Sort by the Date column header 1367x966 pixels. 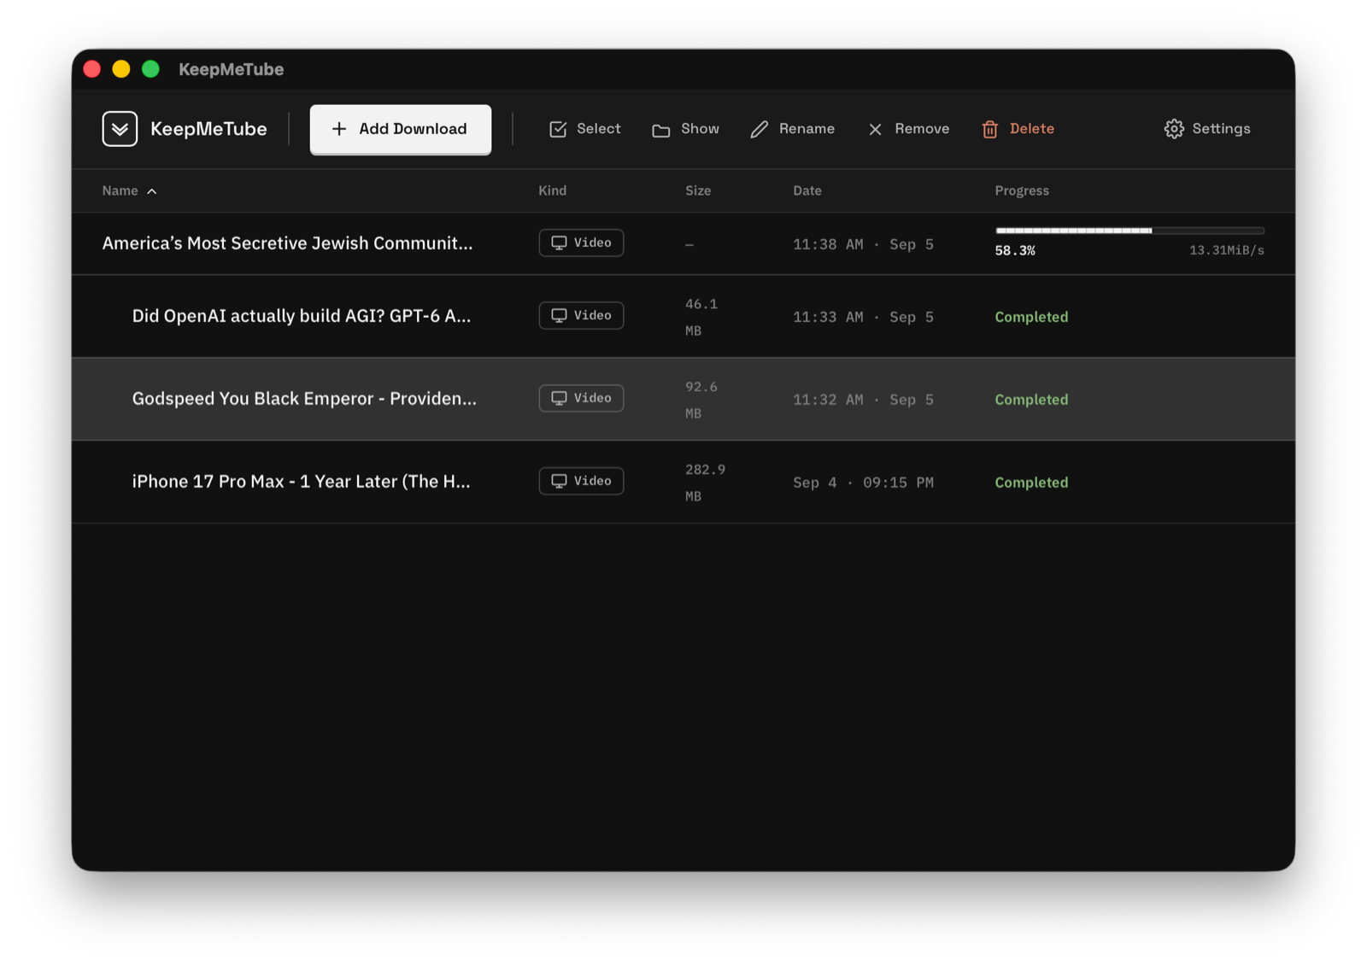tap(807, 190)
